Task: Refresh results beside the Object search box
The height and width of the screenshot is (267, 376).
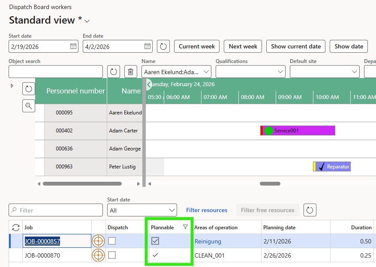Action: tap(113, 72)
